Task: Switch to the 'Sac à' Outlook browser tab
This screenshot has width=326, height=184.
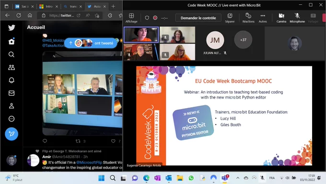Action: point(24,6)
